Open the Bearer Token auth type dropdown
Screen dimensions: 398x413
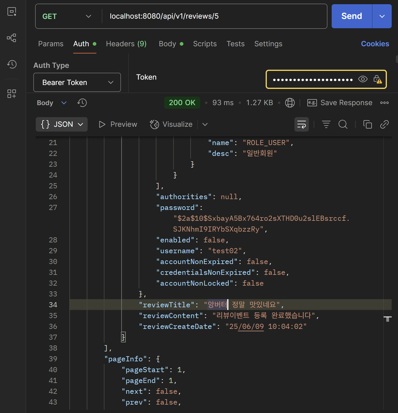[x=77, y=82]
